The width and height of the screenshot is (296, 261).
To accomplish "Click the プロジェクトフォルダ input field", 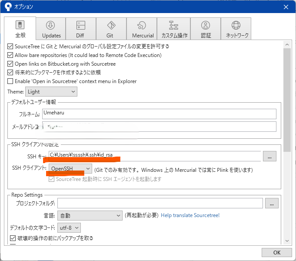I will tap(160, 203).
